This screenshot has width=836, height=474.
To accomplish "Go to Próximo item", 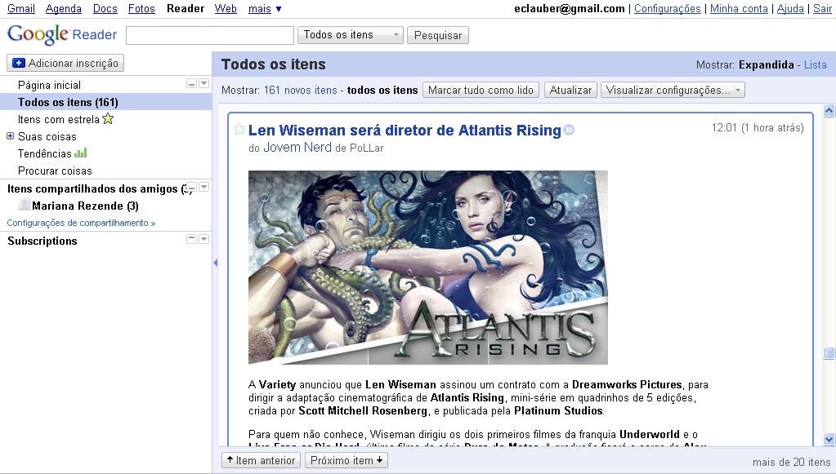I will click(346, 460).
